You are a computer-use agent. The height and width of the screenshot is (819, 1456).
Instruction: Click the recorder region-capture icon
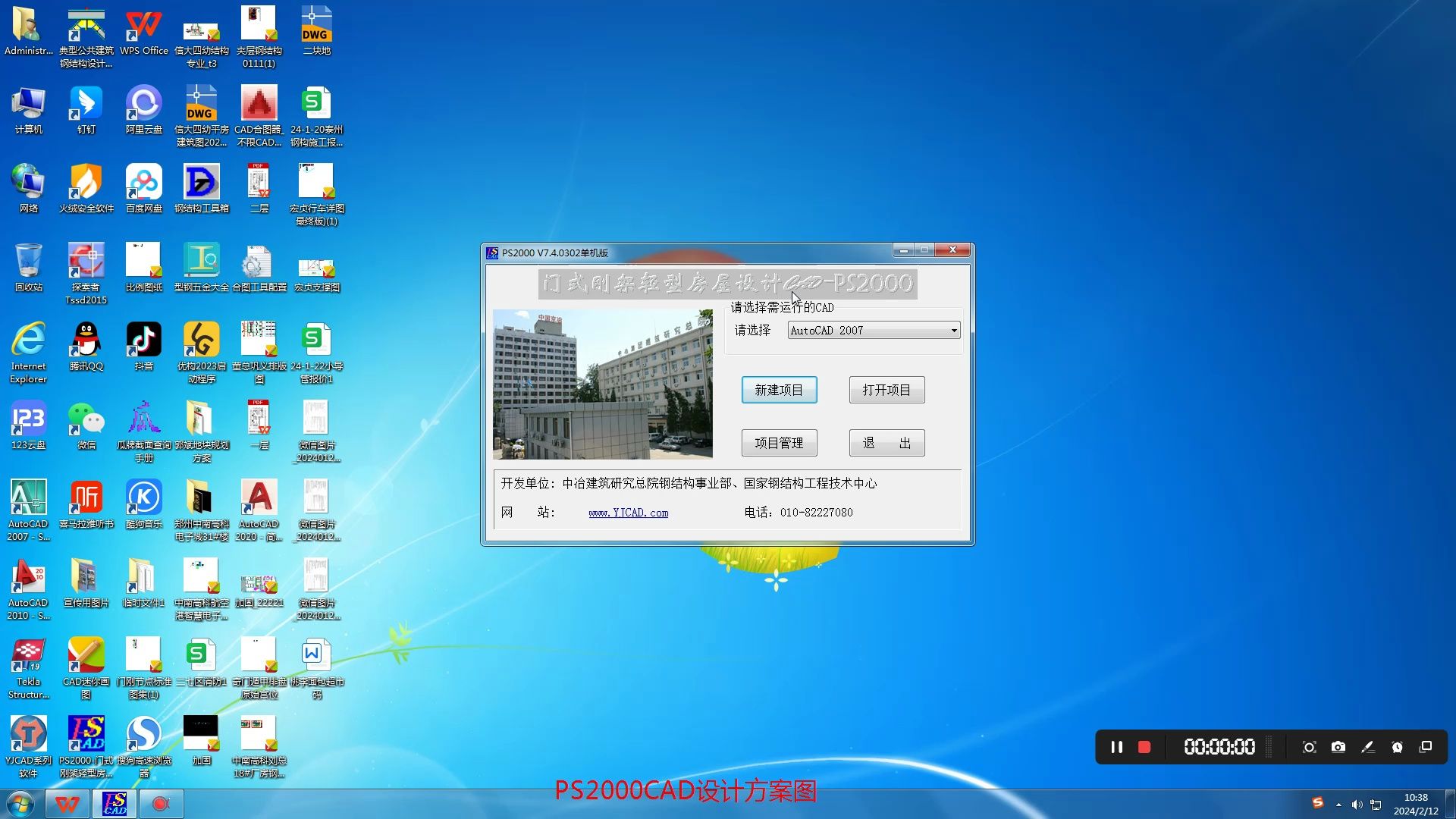[x=1309, y=747]
